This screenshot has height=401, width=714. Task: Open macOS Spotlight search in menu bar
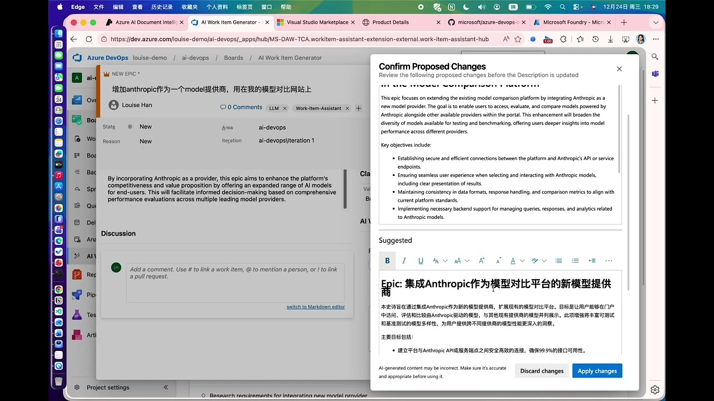(562, 7)
